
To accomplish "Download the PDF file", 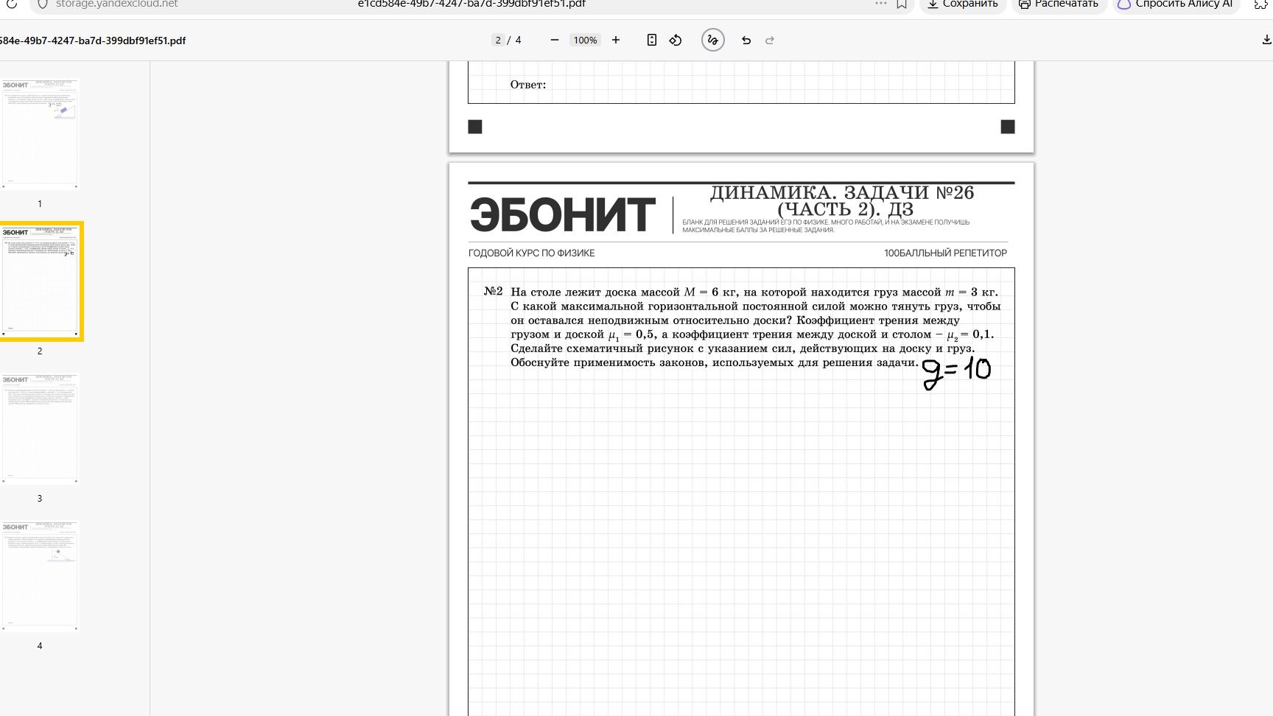I will point(1266,40).
